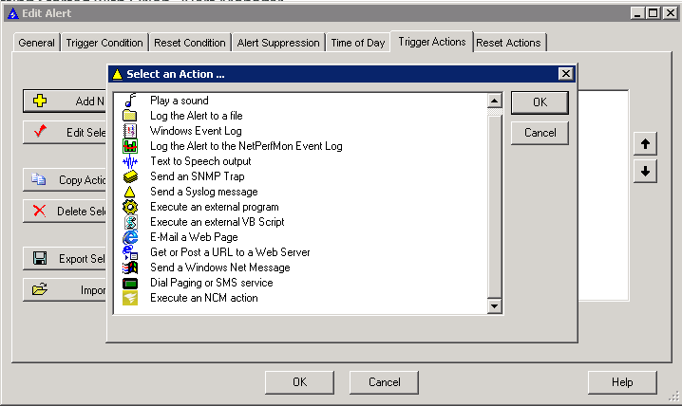Select Text to Speech output
The image size is (682, 406).
click(200, 161)
